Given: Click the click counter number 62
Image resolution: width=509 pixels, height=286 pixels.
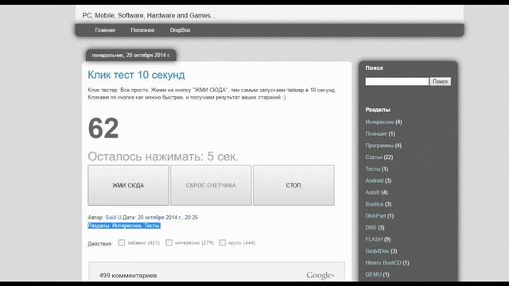Looking at the screenshot, I should [103, 128].
